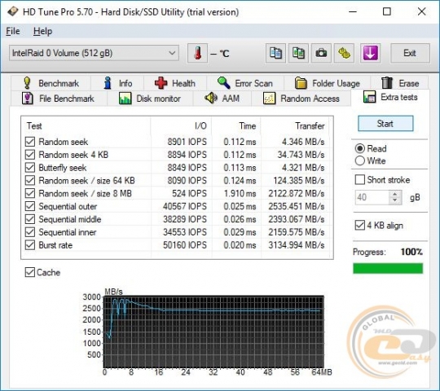Screen dimensions: 440x391
Task: Go to the Error Scan tab
Action: [245, 83]
